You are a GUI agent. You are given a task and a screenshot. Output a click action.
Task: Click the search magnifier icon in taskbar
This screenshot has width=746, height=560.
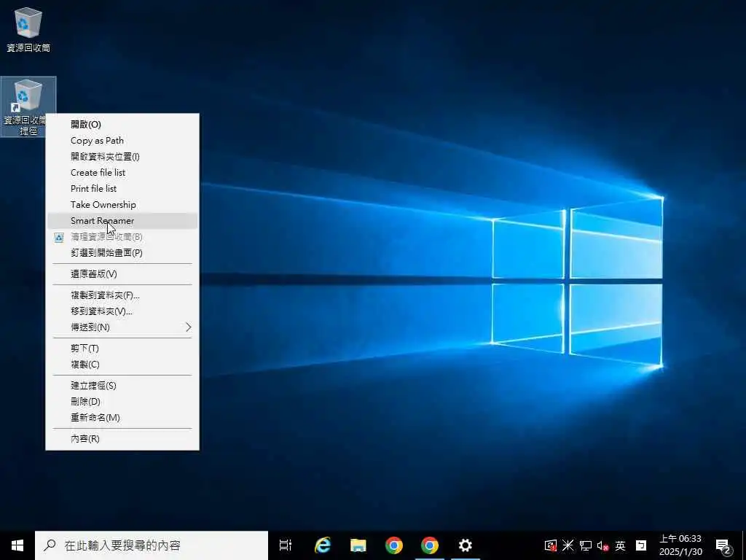[x=50, y=545]
